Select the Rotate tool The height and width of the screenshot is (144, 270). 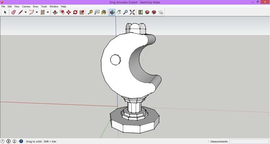tap(75, 12)
